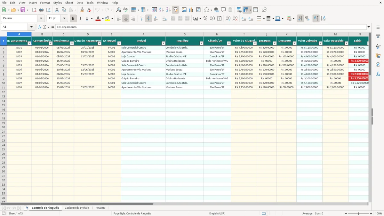The width and height of the screenshot is (384, 216).
Task: Click the zoom in plus button
Action: pos(371,213)
